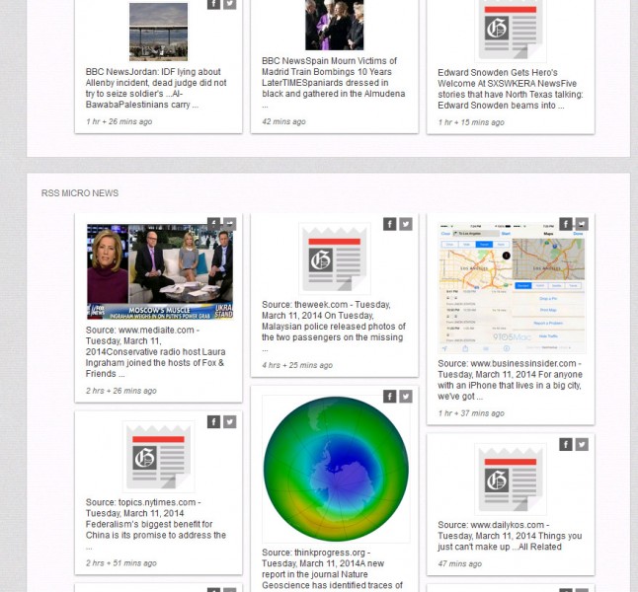Screen dimensions: 638x592
Task: Open the ozone hole globe image
Action: click(336, 469)
